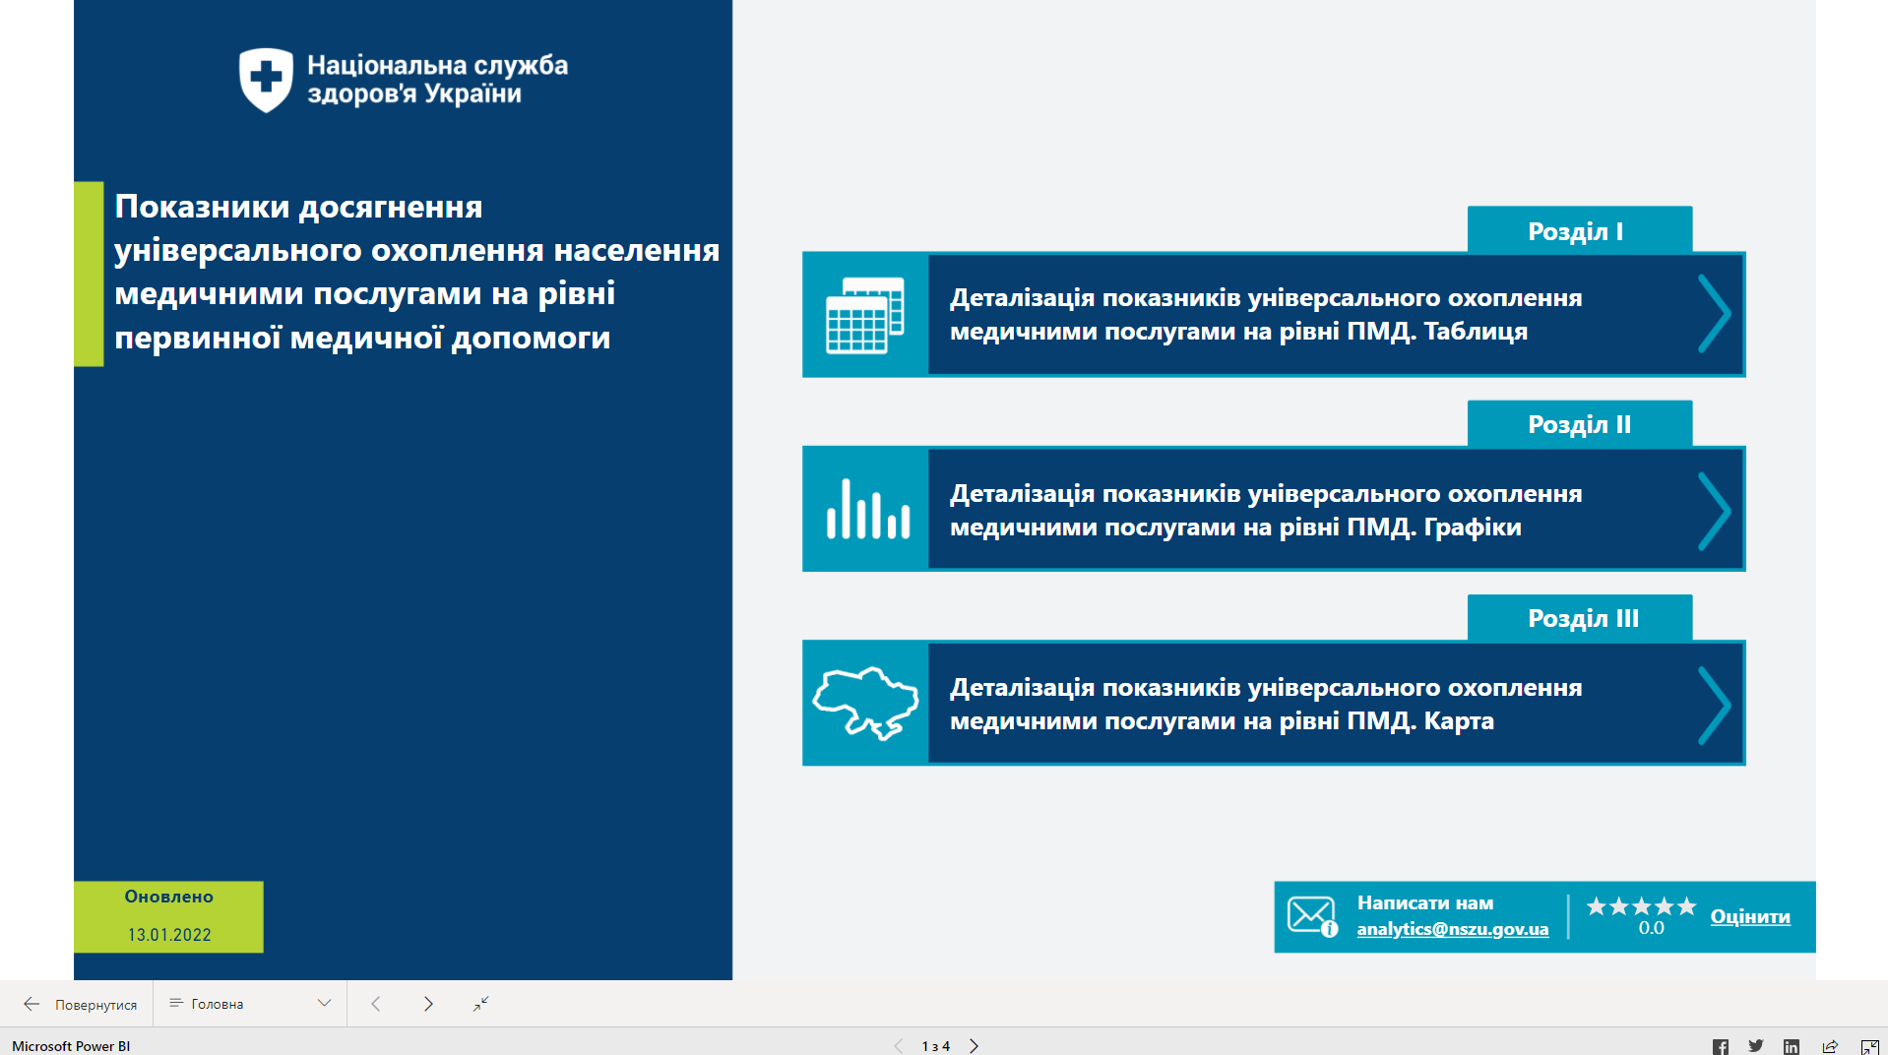Click the updated date 13.01.2022
The height and width of the screenshot is (1055, 1888).
(x=169, y=935)
